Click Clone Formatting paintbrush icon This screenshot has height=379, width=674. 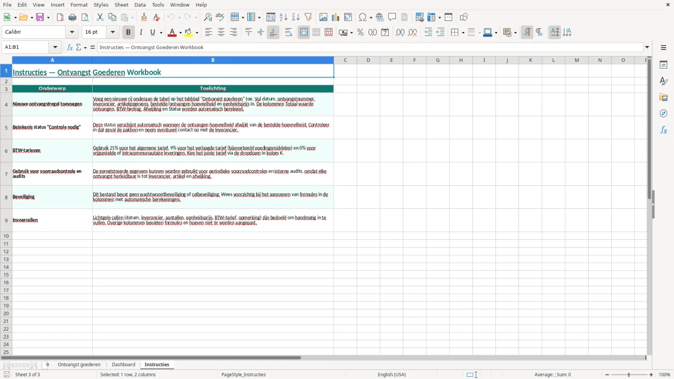(x=144, y=17)
